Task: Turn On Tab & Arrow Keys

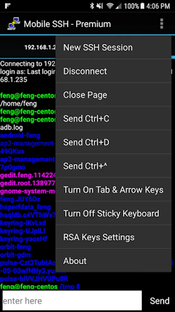Action: coord(113,190)
